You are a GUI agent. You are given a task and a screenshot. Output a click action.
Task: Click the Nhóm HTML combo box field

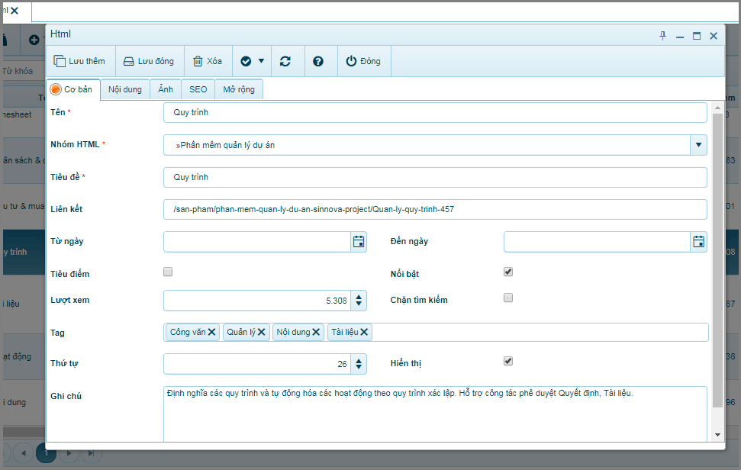pos(427,145)
